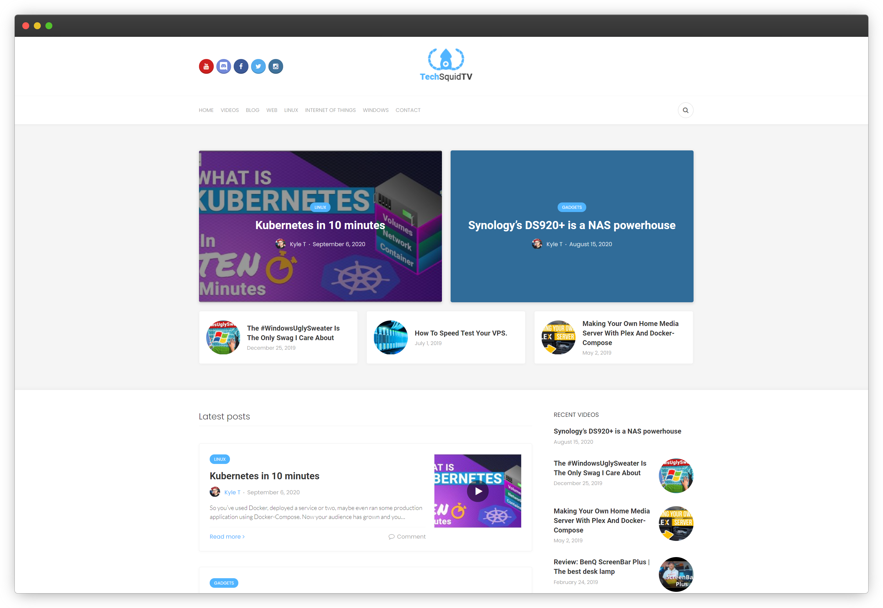The width and height of the screenshot is (883, 608).
Task: Click LINUX tag on Kubernetes hero card
Action: pyautogui.click(x=320, y=207)
